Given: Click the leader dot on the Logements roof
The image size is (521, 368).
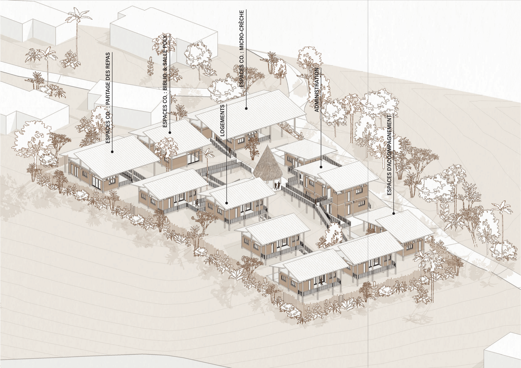Looking at the screenshot, I should (227, 203).
